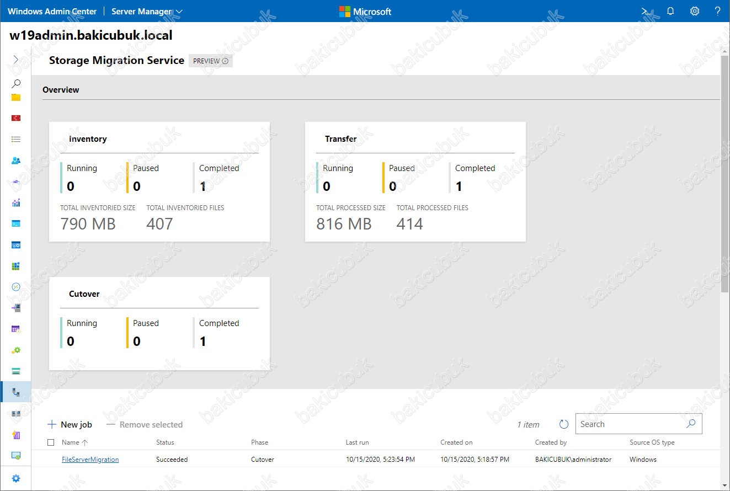Open the Registry tool (cubes icon)
Image resolution: width=730 pixels, height=491 pixels.
point(16,266)
